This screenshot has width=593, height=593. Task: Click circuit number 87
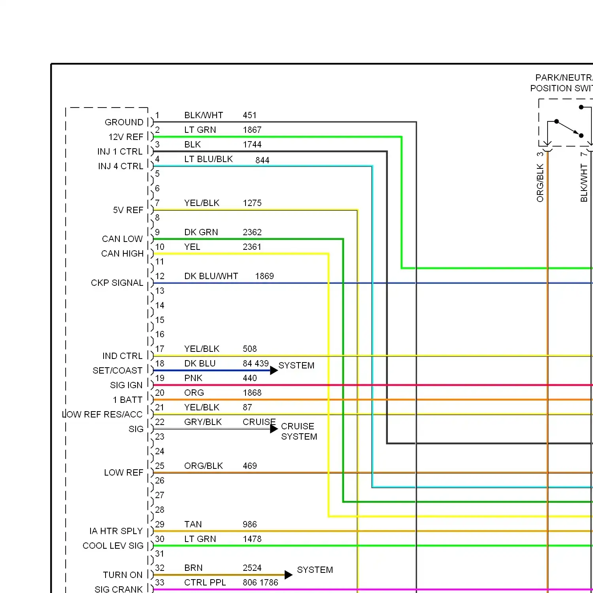click(247, 407)
